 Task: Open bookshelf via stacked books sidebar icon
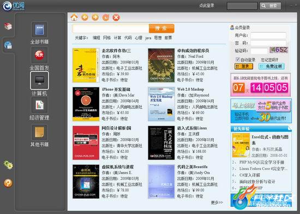tap(8, 26)
